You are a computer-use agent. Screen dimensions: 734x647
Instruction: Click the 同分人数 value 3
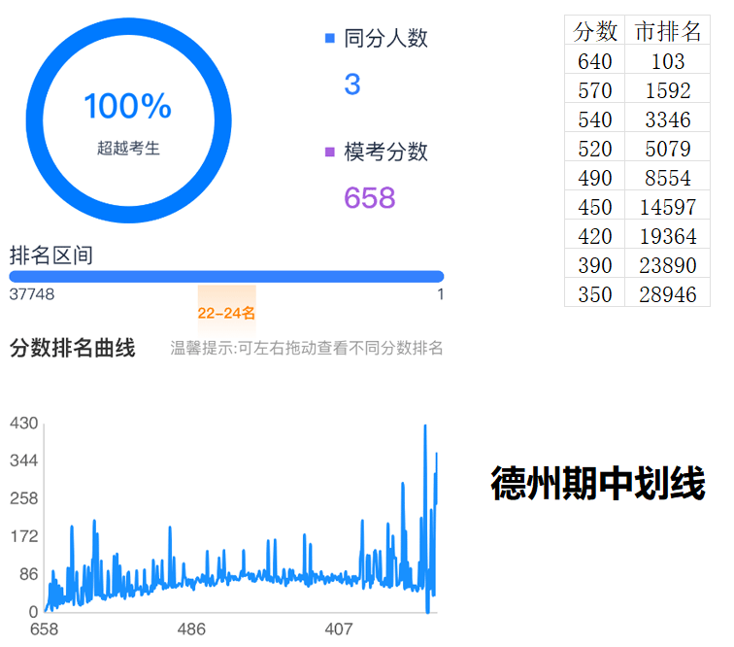coord(352,85)
